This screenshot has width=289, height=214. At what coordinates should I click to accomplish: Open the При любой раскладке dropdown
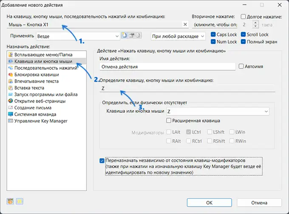click(178, 36)
